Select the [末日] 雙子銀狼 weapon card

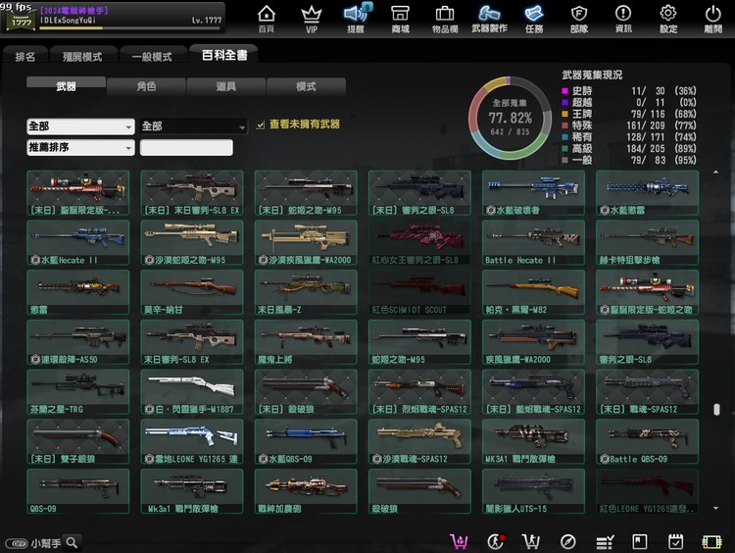click(78, 441)
